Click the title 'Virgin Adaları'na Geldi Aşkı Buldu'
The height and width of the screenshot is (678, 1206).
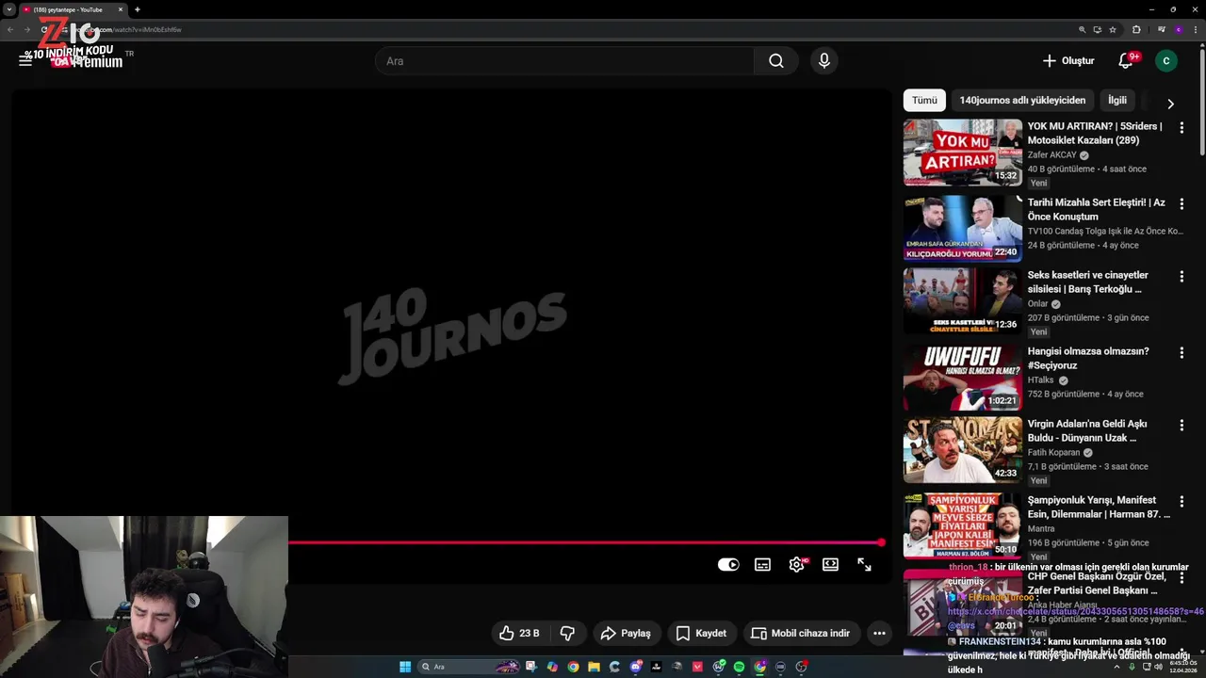click(x=1087, y=431)
